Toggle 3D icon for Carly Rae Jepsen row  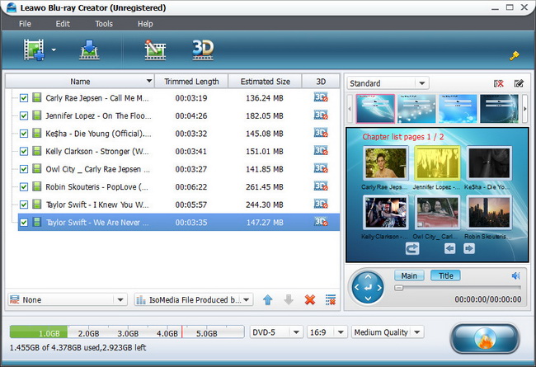point(321,97)
